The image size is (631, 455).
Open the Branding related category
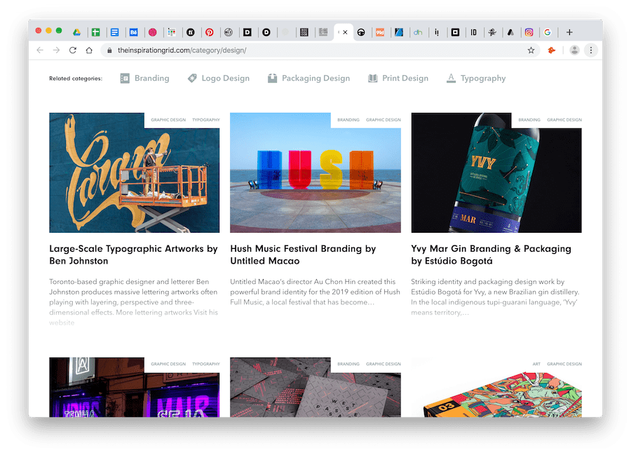coord(145,79)
